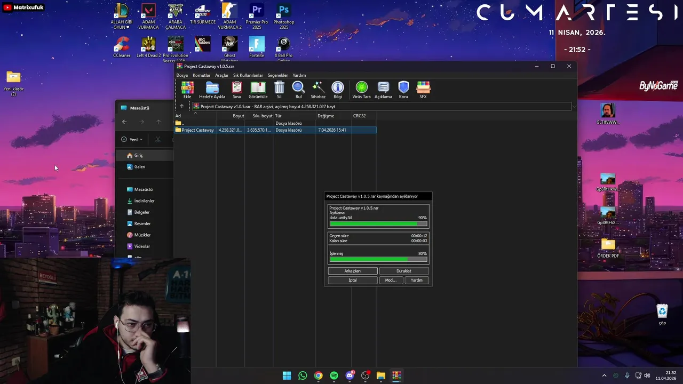Viewport: 683px width, 384px height.
Task: Click the Back arrow in File Explorer
Action: tap(124, 122)
